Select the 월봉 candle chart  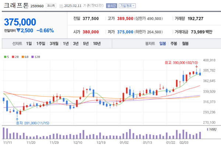pos(185,44)
